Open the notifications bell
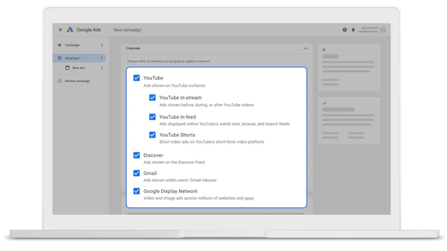 [353, 30]
